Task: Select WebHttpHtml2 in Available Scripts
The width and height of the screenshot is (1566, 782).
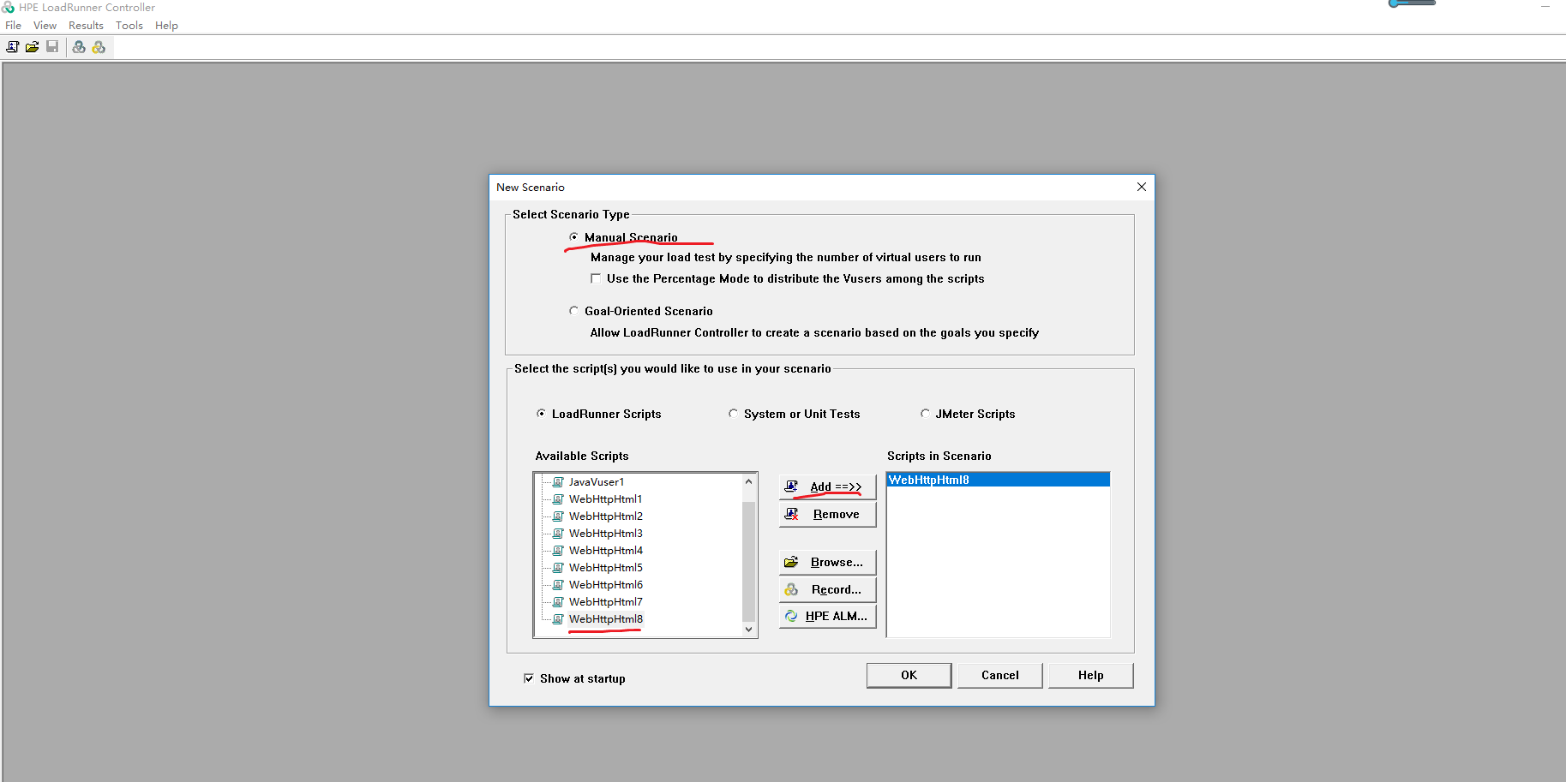Action: coord(605,516)
